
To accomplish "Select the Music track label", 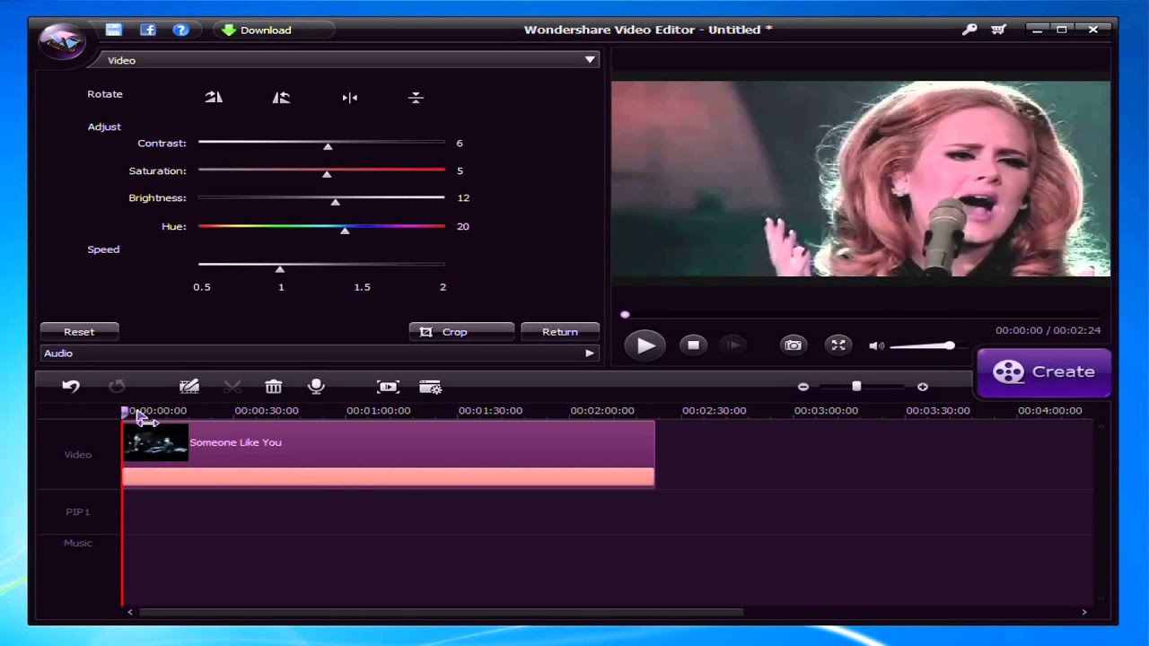I will (78, 543).
